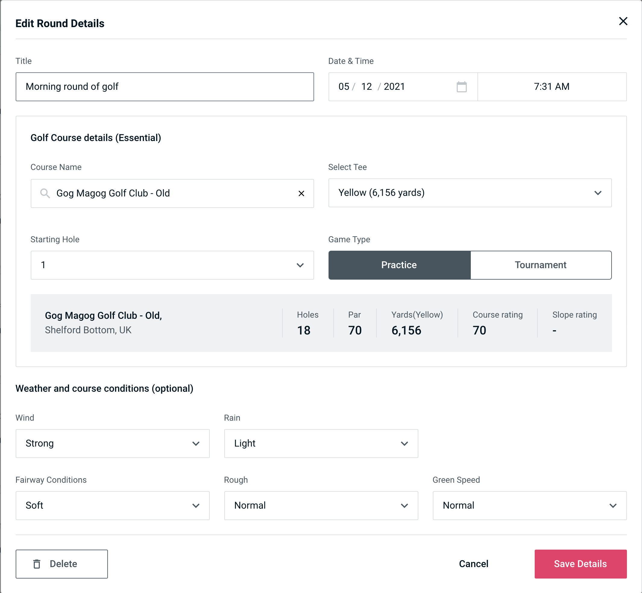Select the Fairway Conditions dropdown
This screenshot has width=642, height=593.
[112, 505]
